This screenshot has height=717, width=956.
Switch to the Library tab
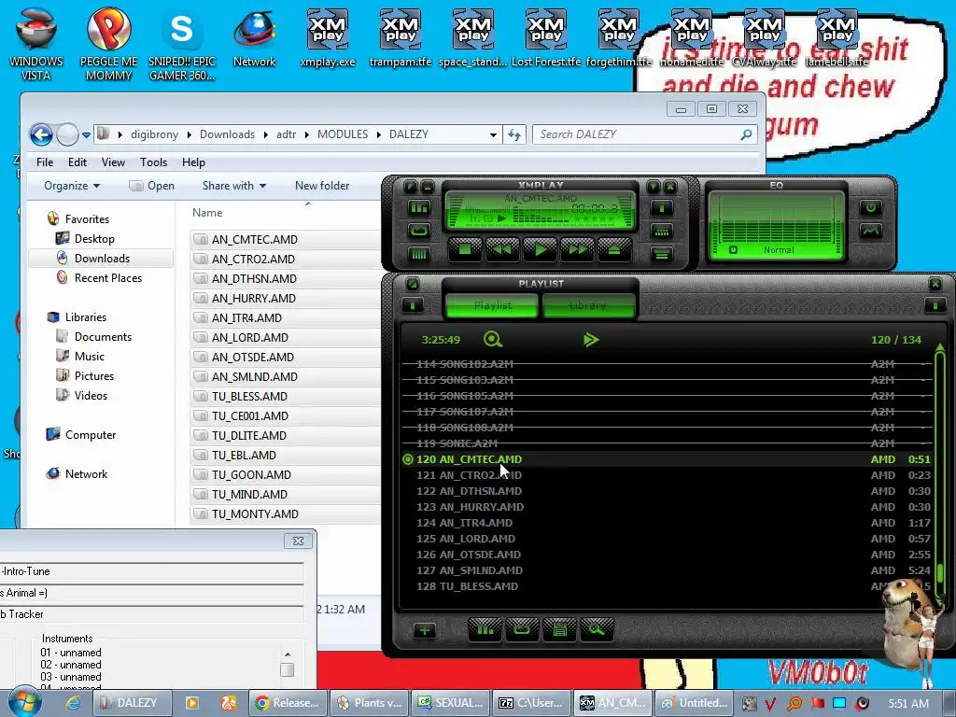pyautogui.click(x=588, y=305)
